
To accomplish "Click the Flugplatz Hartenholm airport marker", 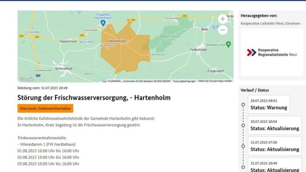I will tap(103, 23).
